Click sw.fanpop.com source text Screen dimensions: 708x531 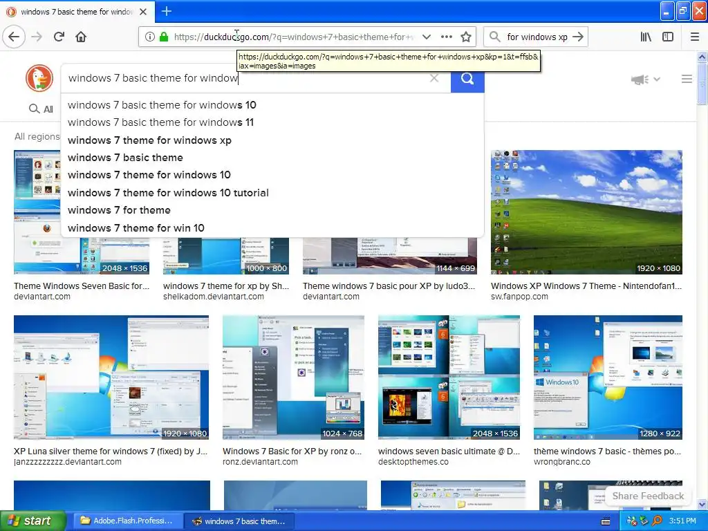coord(519,297)
